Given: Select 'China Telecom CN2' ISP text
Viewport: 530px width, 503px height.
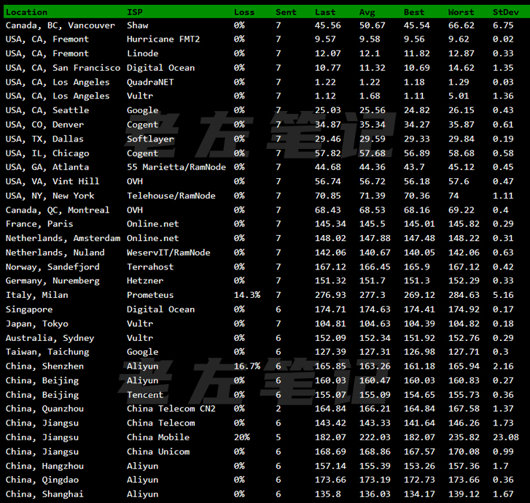Looking at the screenshot, I should (171, 409).
